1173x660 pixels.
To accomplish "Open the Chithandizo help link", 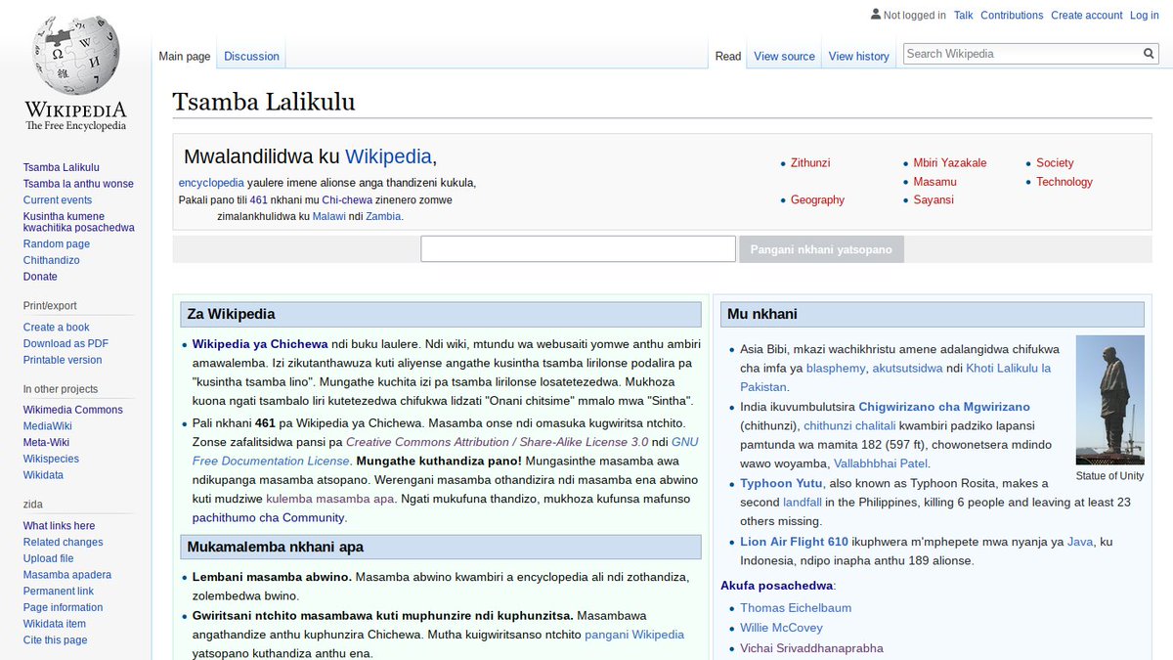I will [52, 260].
